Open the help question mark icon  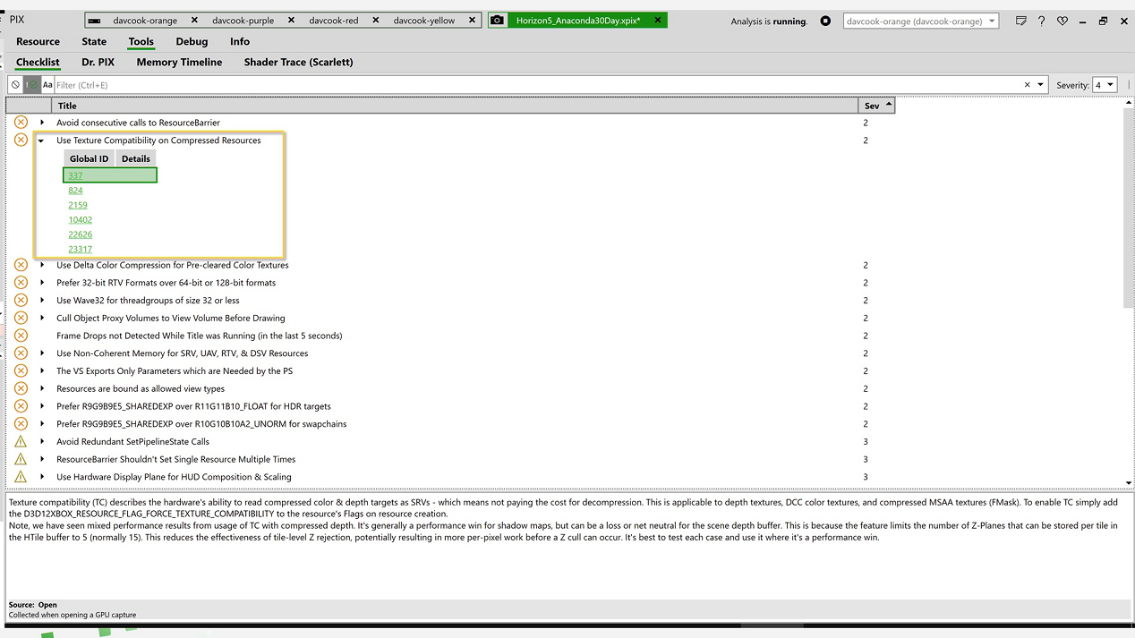1041,21
